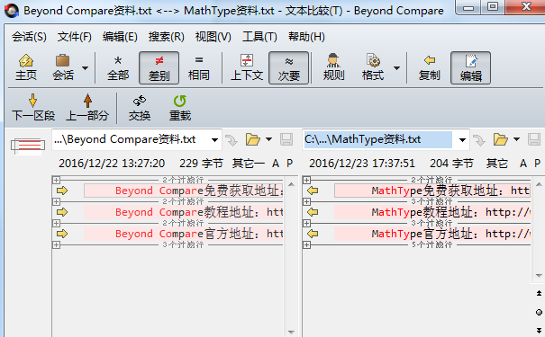Toggle 编辑 edit mode
The image size is (545, 337).
click(470, 68)
